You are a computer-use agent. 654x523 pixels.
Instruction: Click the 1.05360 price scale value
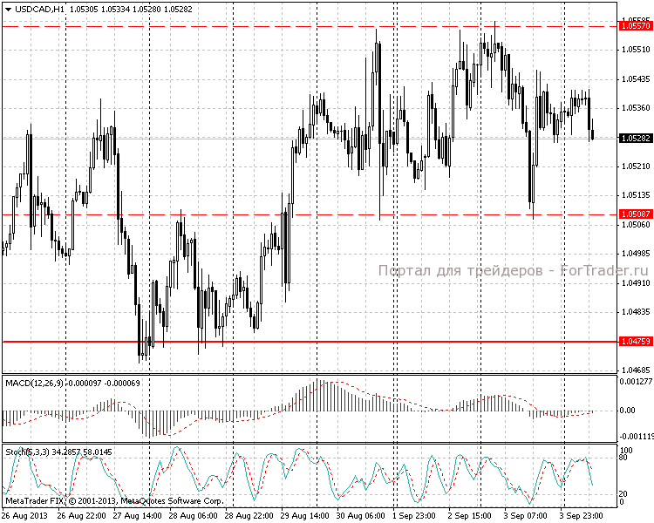[x=636, y=108]
